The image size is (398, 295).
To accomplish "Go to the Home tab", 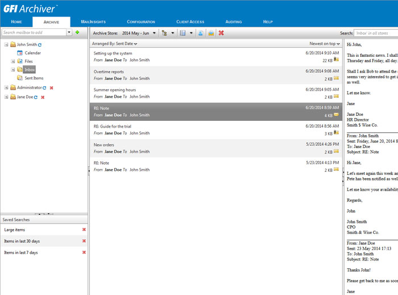I will point(16,22).
